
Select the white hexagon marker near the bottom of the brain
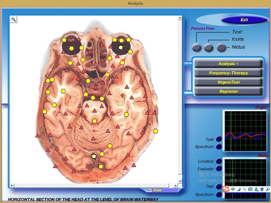(94, 156)
